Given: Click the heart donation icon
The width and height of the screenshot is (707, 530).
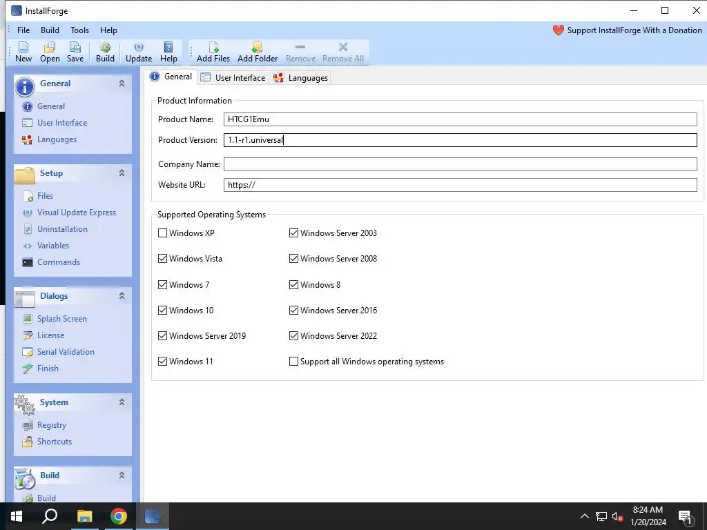Looking at the screenshot, I should pyautogui.click(x=558, y=30).
